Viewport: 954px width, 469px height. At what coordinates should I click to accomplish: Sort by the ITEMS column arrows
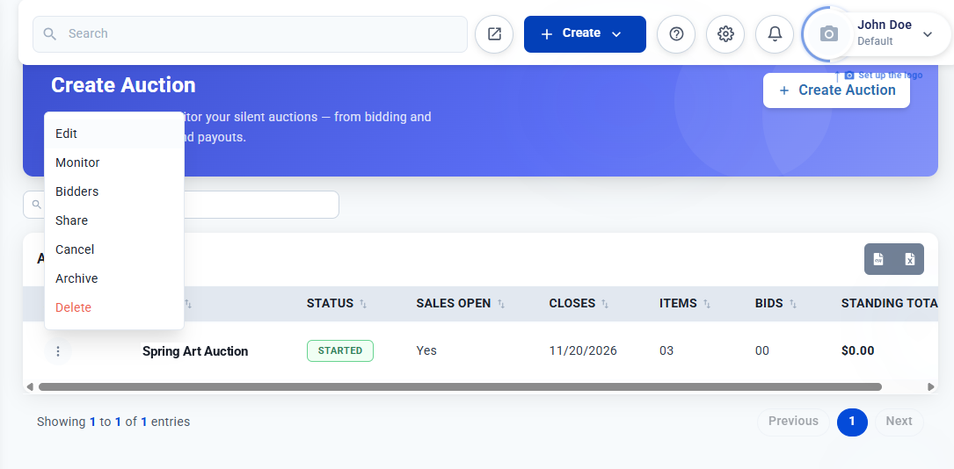707,304
